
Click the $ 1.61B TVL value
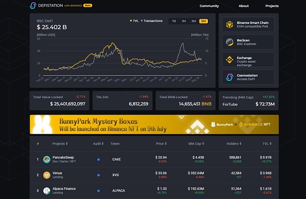coord(266,188)
